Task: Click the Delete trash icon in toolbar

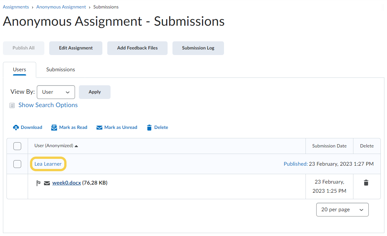Action: pos(149,128)
